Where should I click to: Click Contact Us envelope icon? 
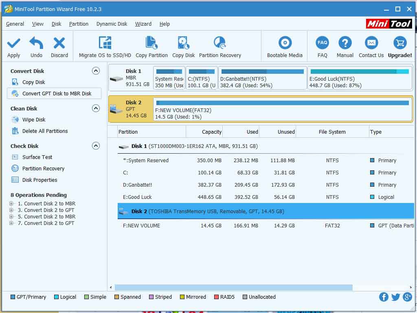tap(371, 42)
